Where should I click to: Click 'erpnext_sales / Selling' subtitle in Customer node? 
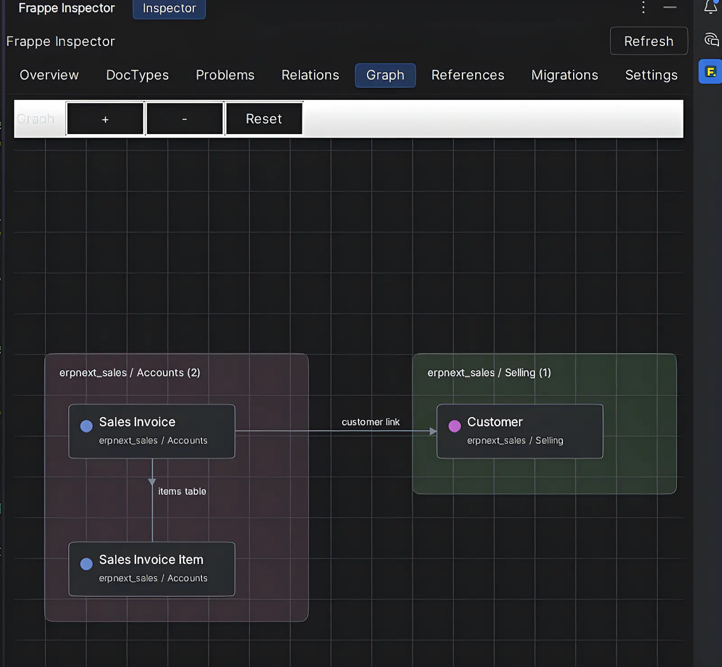coord(515,440)
